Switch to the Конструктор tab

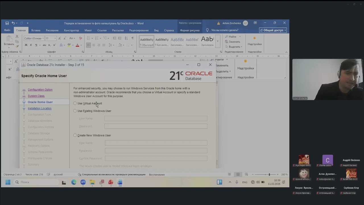point(71,30)
